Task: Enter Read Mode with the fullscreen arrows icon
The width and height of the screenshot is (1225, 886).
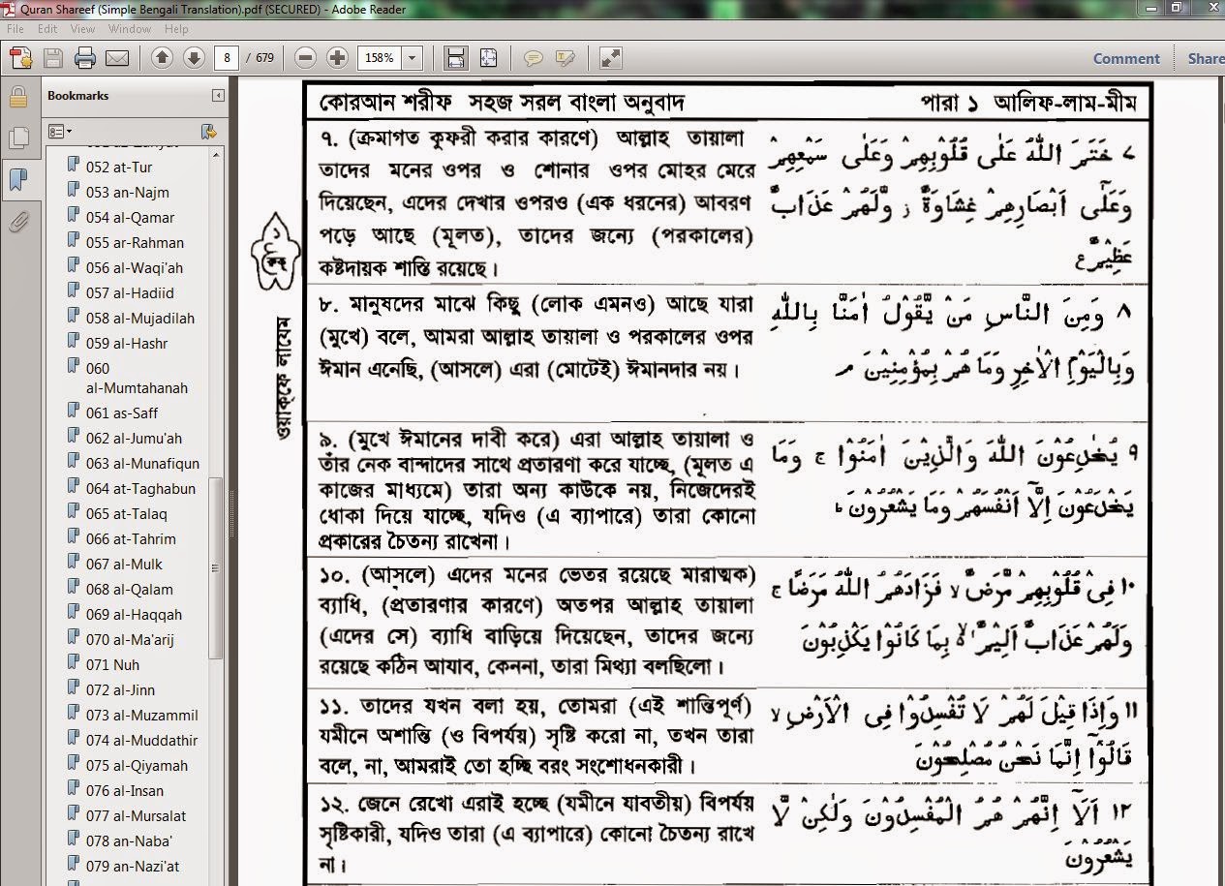Action: (609, 58)
